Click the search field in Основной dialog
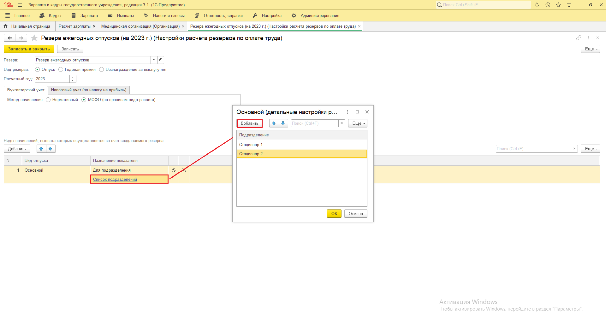The height and width of the screenshot is (320, 606). (315, 123)
